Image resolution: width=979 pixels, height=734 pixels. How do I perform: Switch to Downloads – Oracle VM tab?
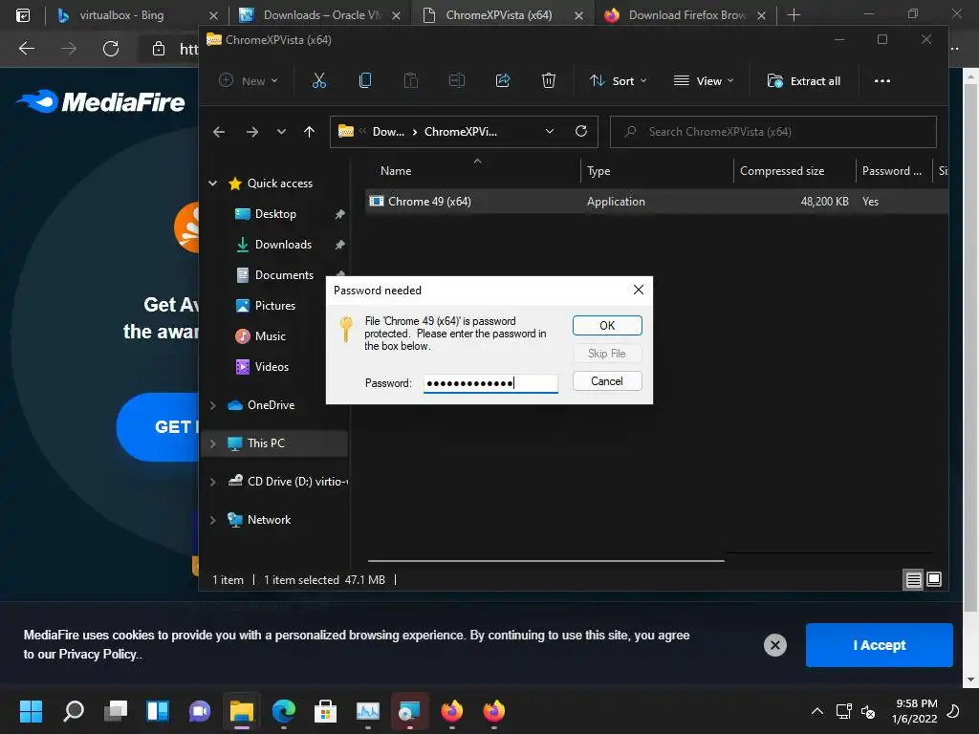click(320, 15)
